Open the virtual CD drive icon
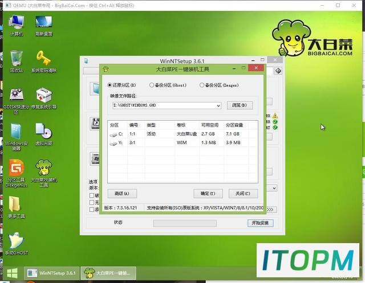Viewport: 365px width, 283px height. pyautogui.click(x=44, y=134)
